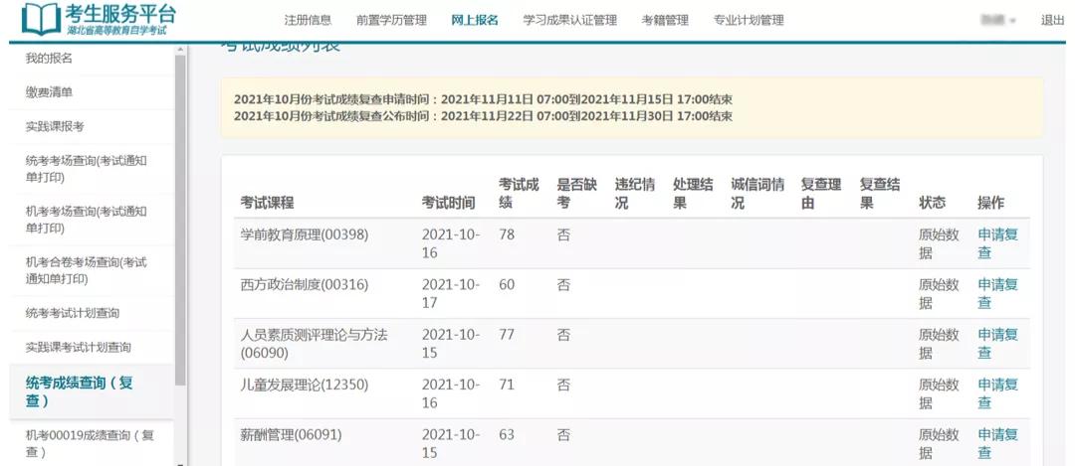The image size is (1075, 466).
Task: Click the 考试时间 column header
Action: coord(448,203)
